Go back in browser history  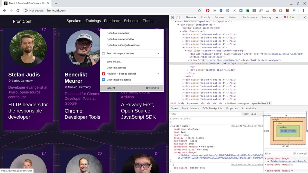[5, 11]
